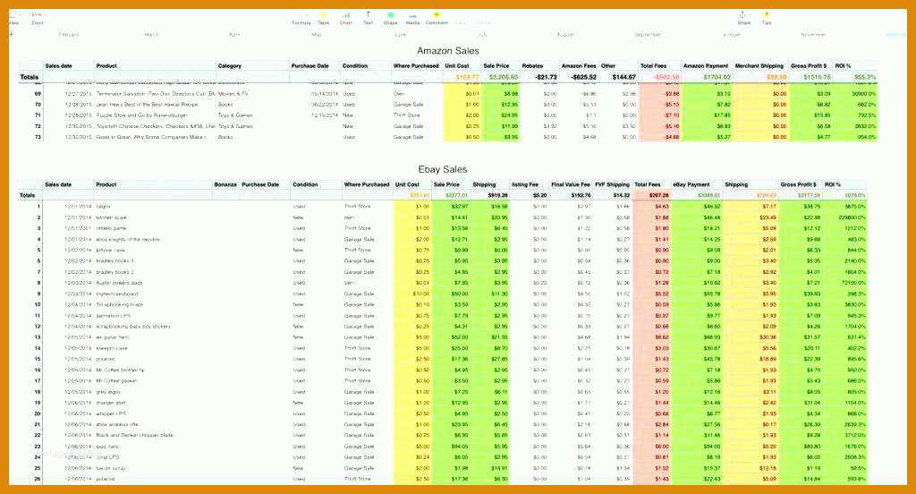This screenshot has height=494, width=916.
Task: Switch to the June sheet tab
Action: click(400, 35)
